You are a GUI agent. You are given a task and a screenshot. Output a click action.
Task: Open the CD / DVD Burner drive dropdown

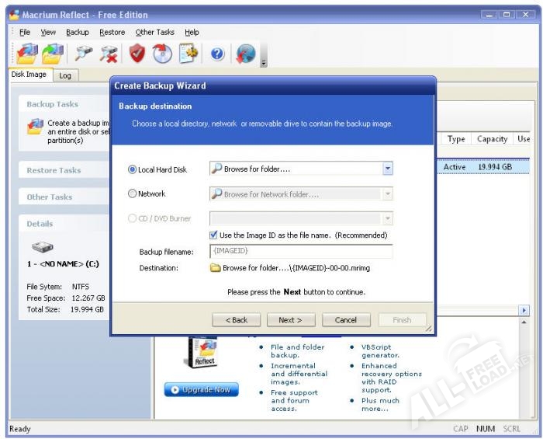click(388, 218)
